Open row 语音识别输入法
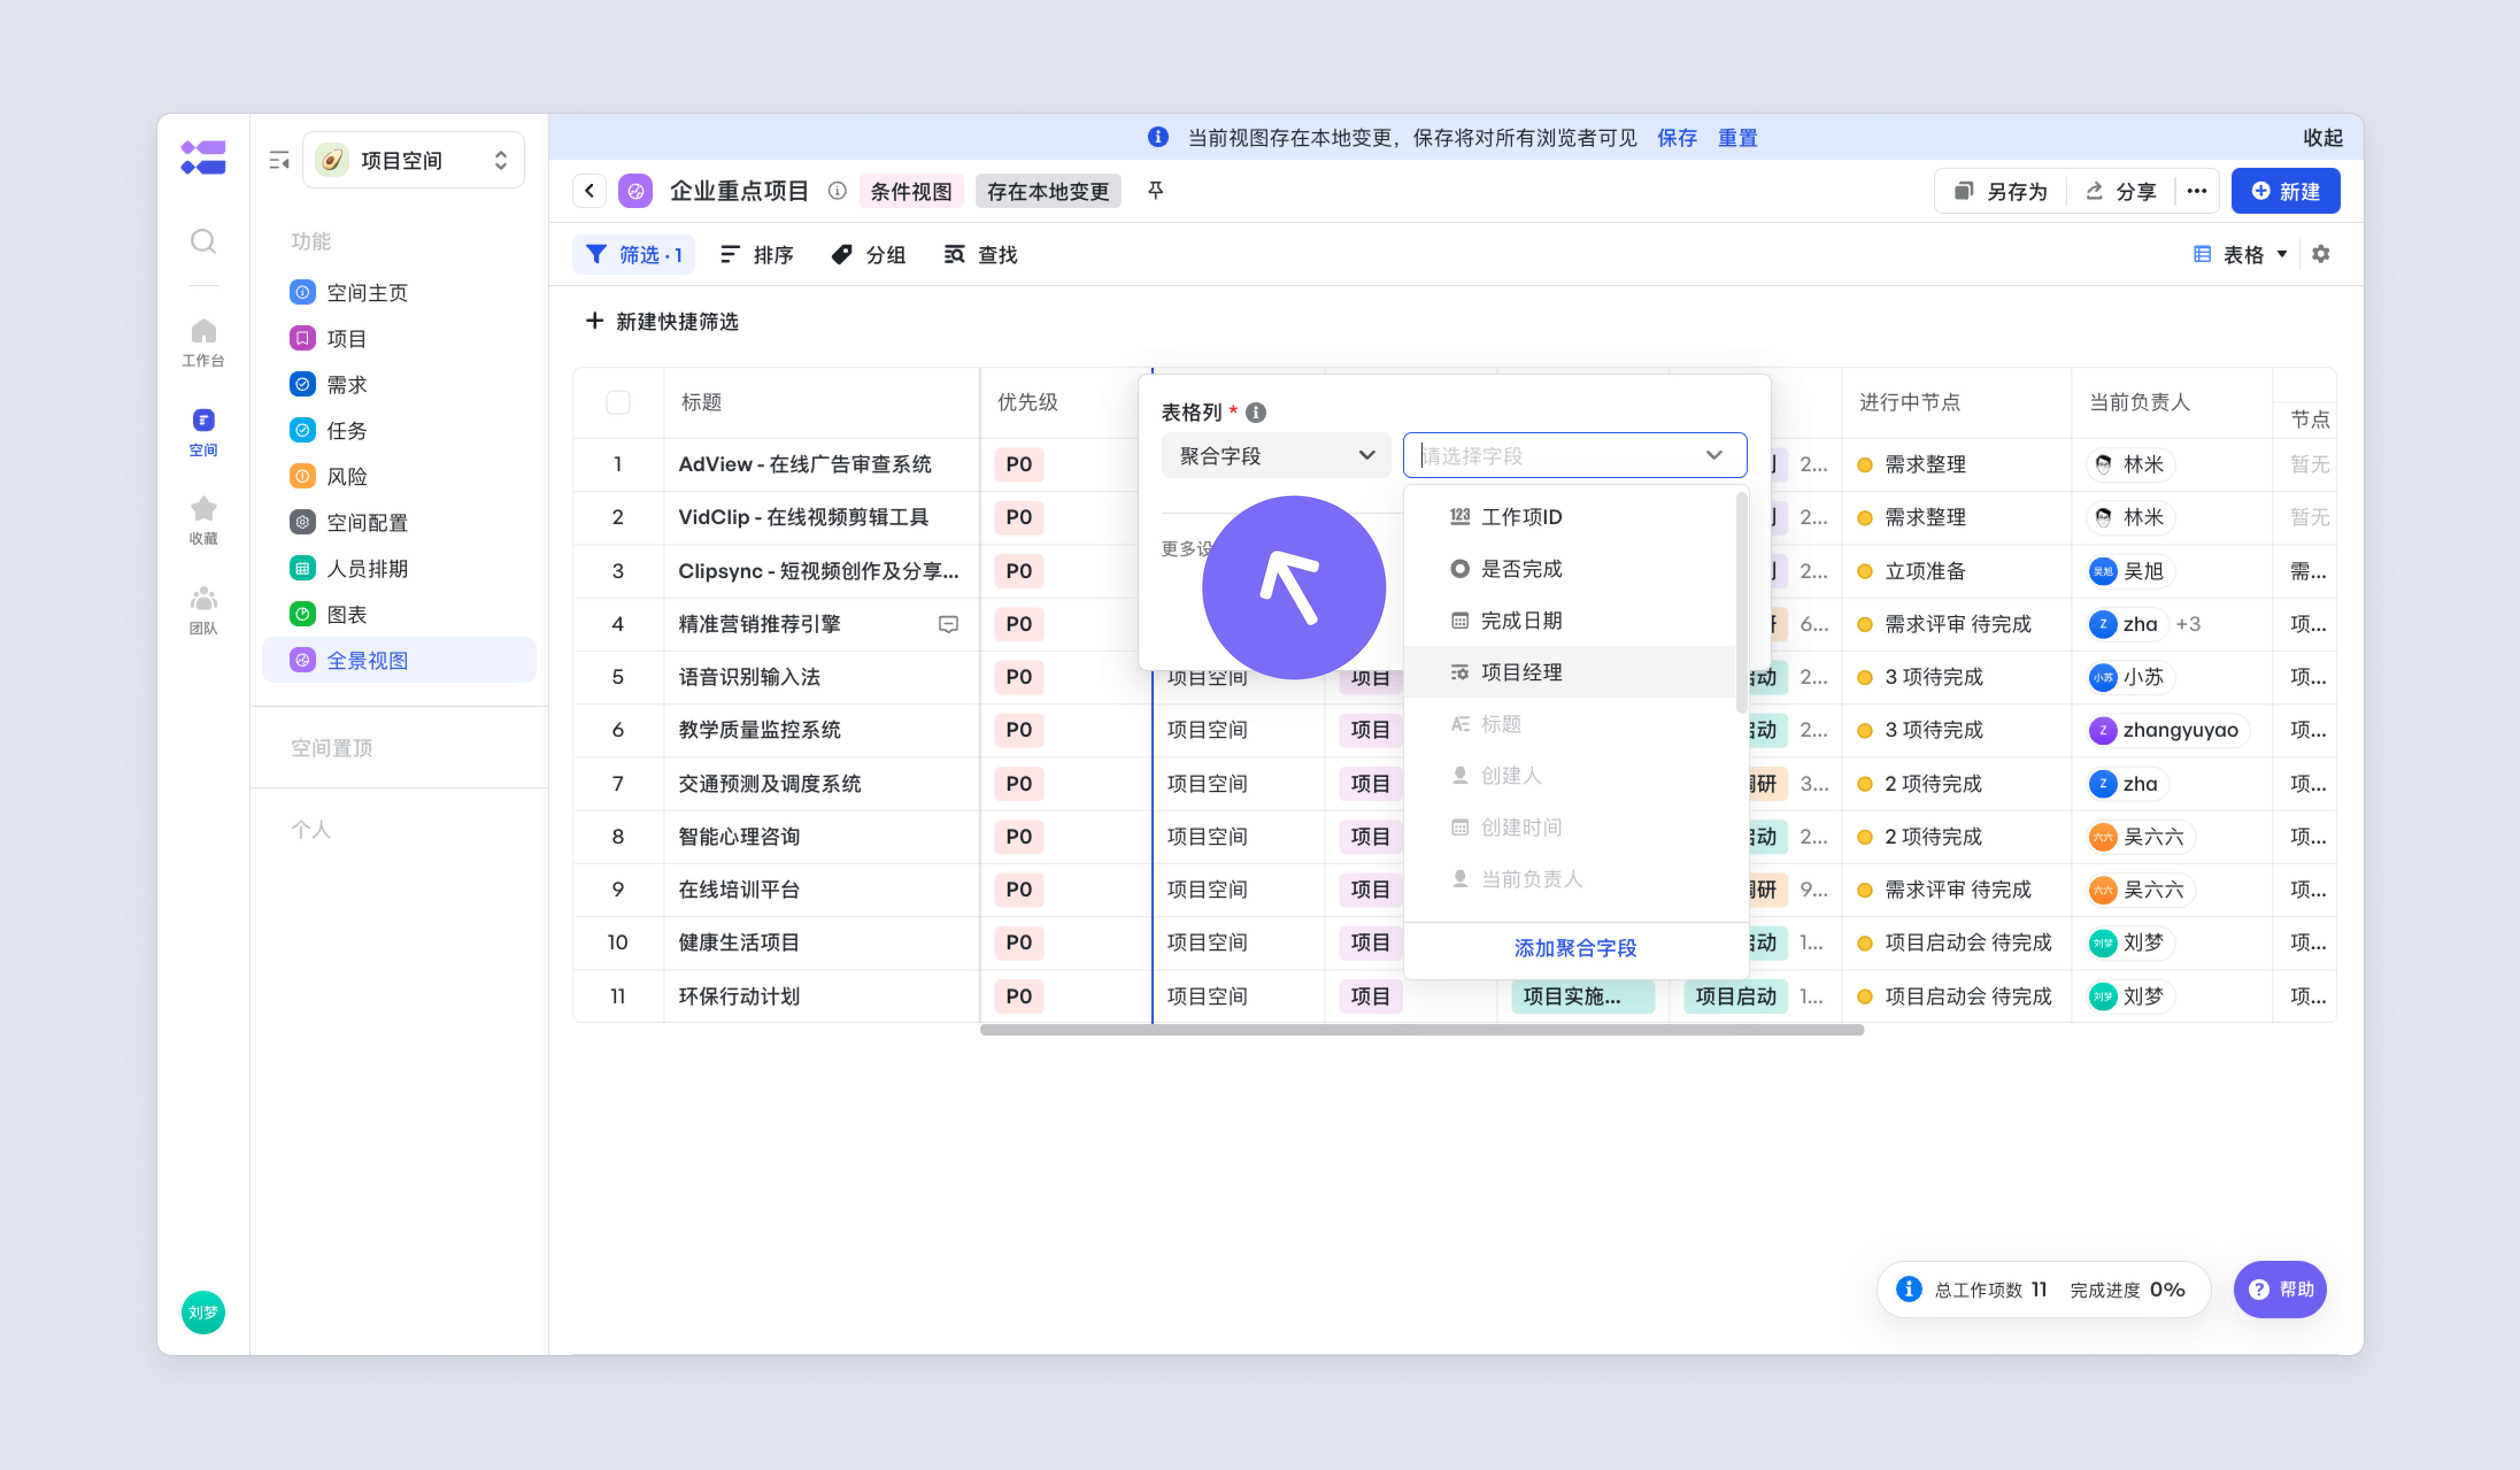This screenshot has width=2520, height=1470. [x=749, y=677]
